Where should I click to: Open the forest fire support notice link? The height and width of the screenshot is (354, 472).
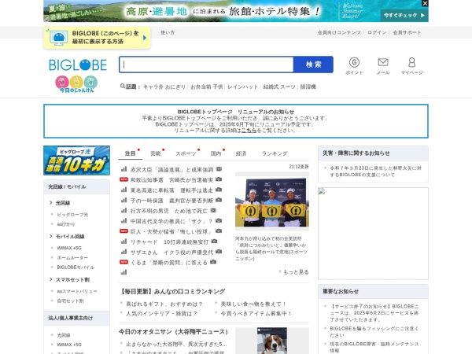click(375, 171)
